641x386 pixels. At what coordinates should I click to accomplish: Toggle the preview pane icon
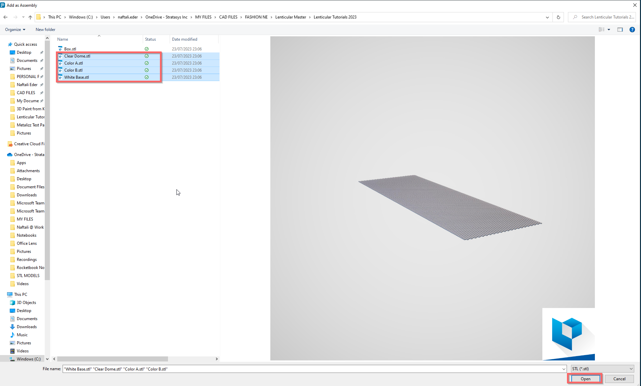620,30
